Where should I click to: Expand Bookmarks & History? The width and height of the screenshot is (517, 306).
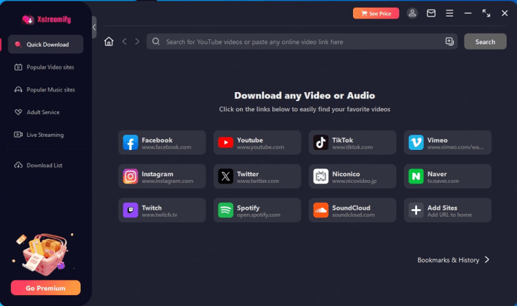click(454, 260)
